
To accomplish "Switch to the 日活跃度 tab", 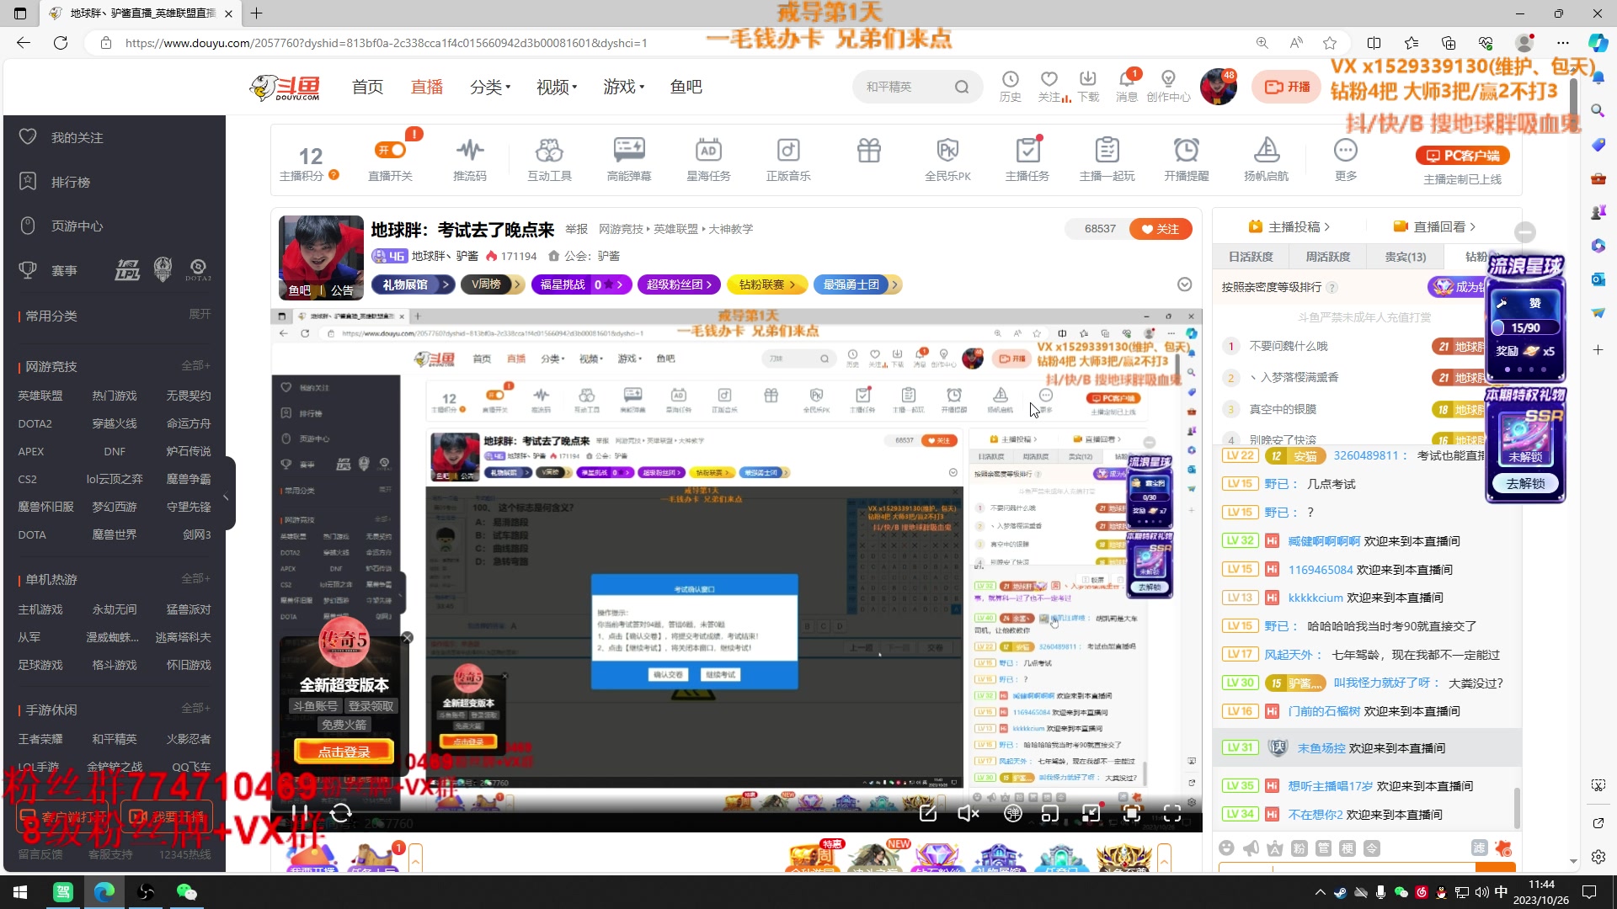I will [1251, 257].
